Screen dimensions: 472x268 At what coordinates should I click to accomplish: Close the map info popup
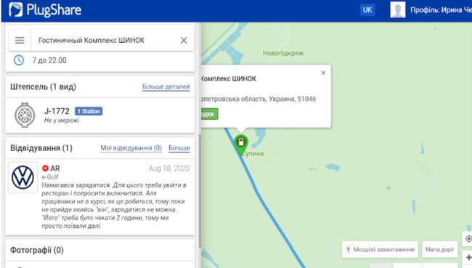pyautogui.click(x=323, y=73)
